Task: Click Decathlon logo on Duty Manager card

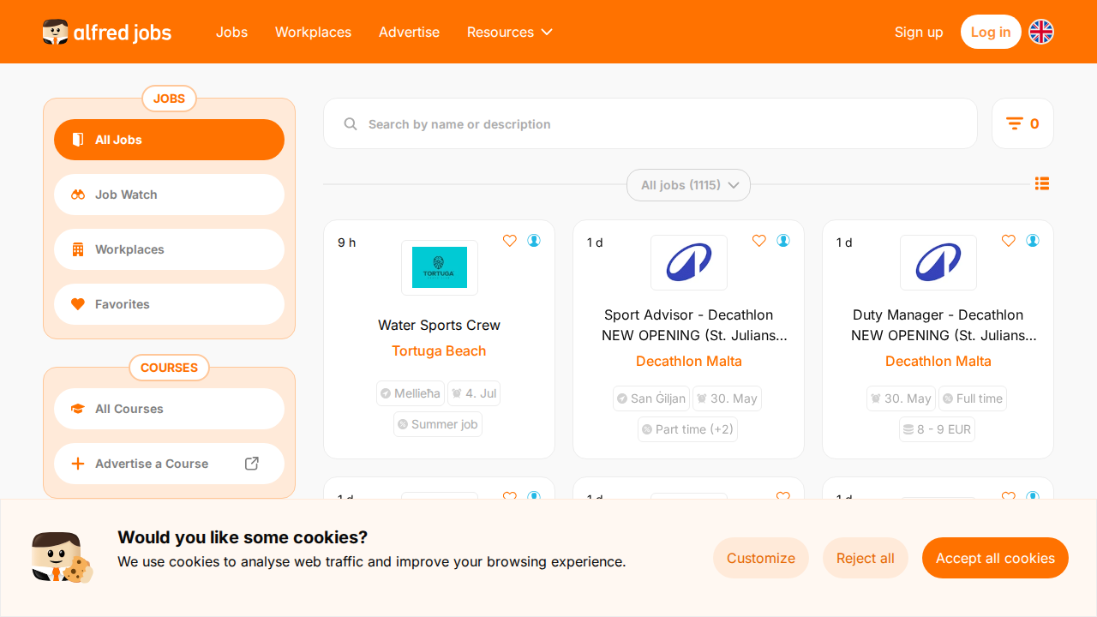Action: [x=938, y=262]
